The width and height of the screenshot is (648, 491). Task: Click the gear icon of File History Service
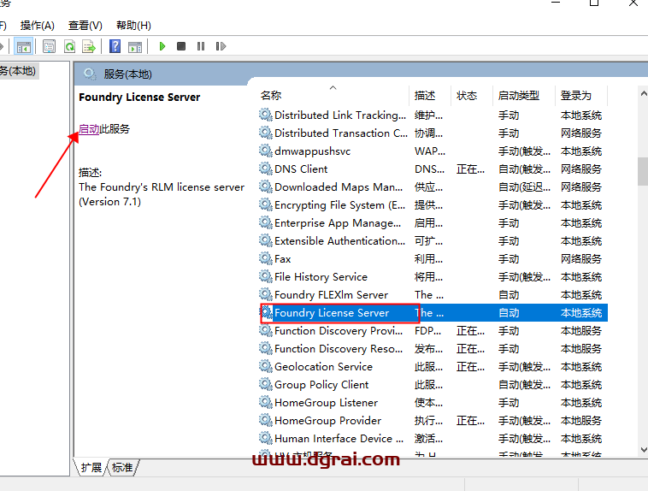pyautogui.click(x=265, y=276)
